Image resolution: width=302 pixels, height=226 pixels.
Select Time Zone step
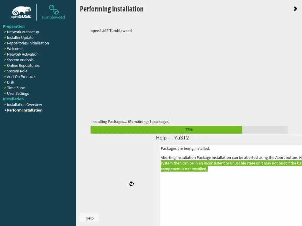16,88
